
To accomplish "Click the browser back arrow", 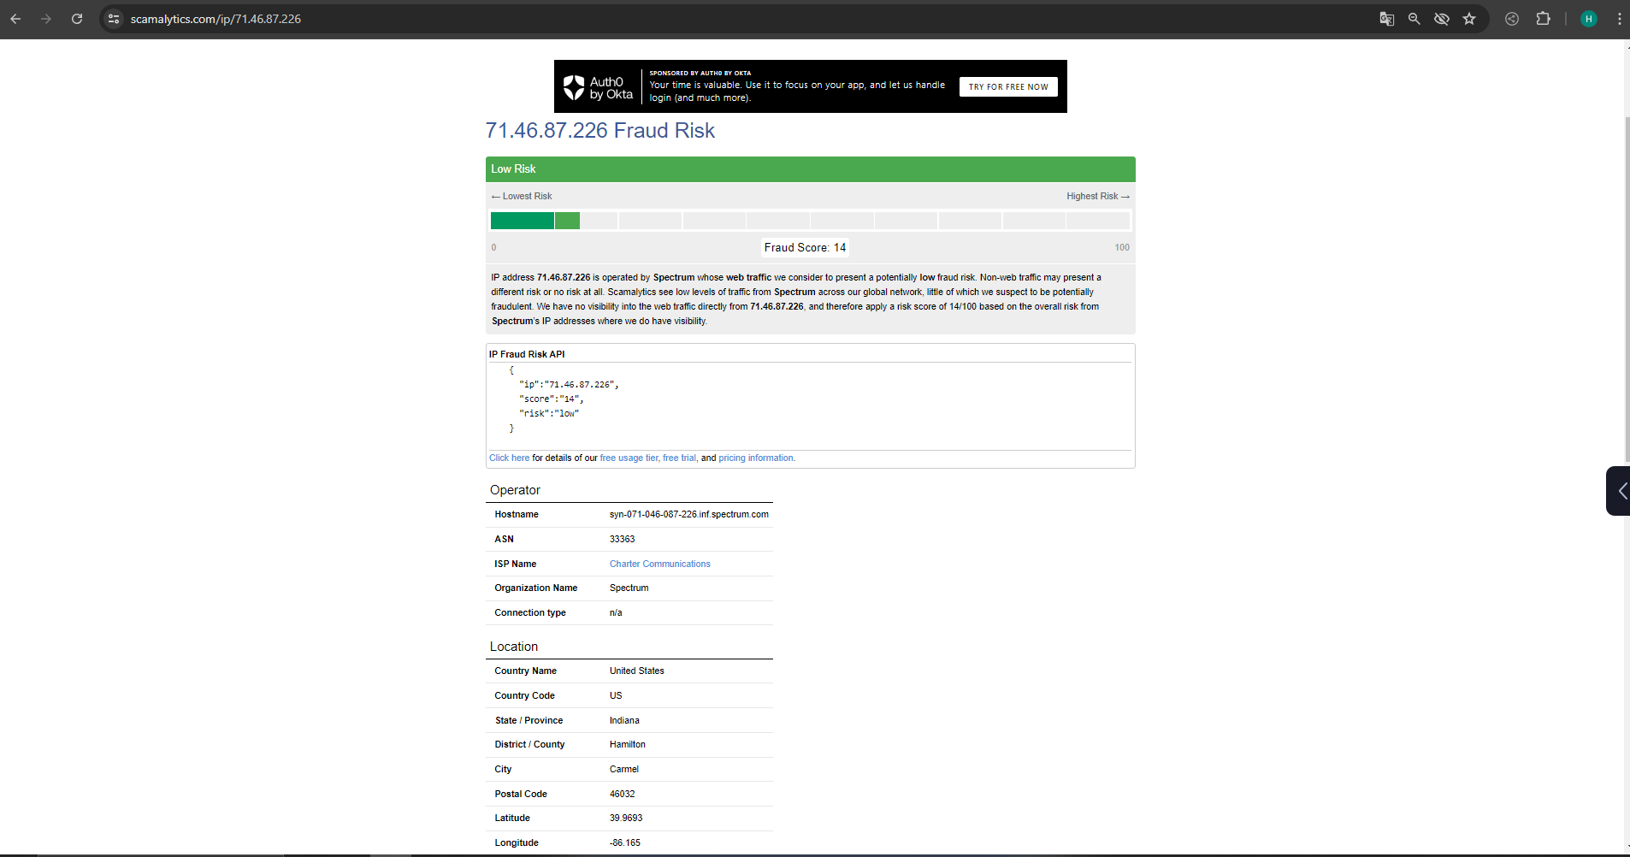I will click(15, 19).
